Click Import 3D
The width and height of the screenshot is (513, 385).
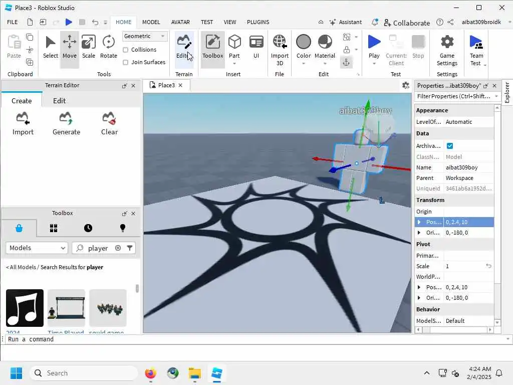(280, 51)
